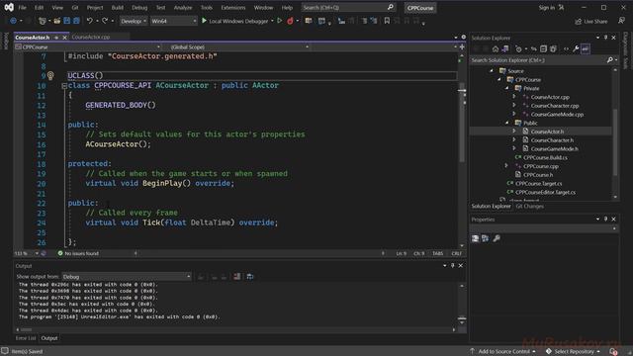Click the Property Pages wrench in Properties panel
This screenshot has width=633, height=356.
point(497,238)
